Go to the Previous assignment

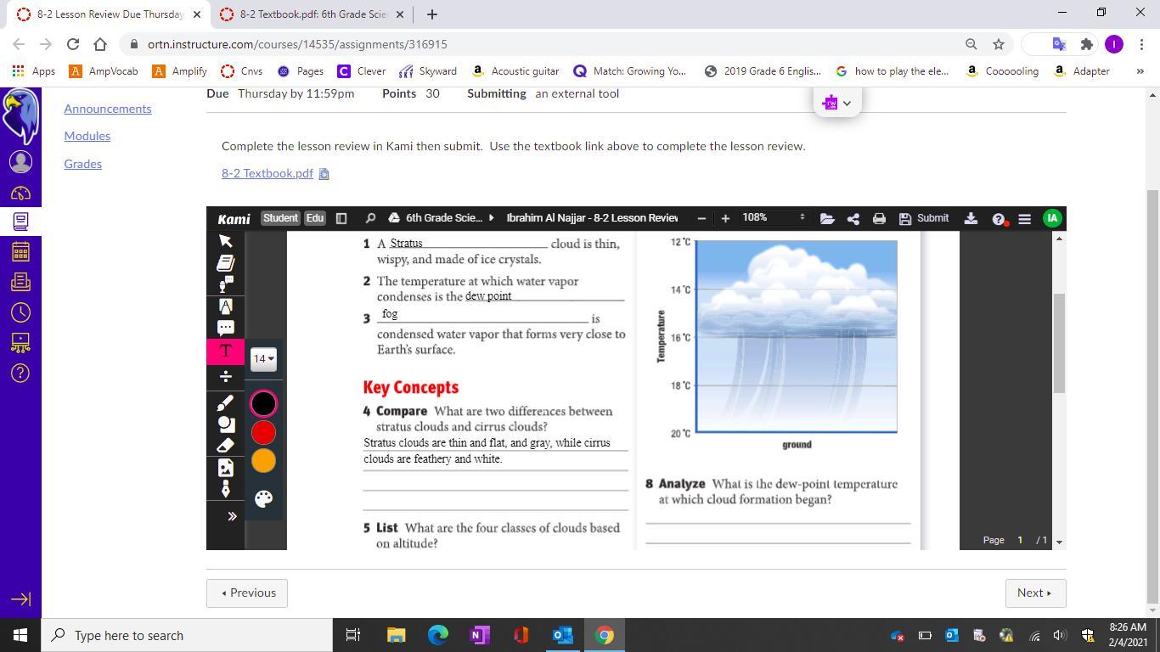coord(247,593)
